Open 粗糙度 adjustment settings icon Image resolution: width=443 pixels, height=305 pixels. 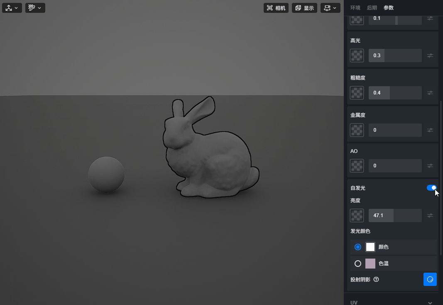click(x=430, y=93)
